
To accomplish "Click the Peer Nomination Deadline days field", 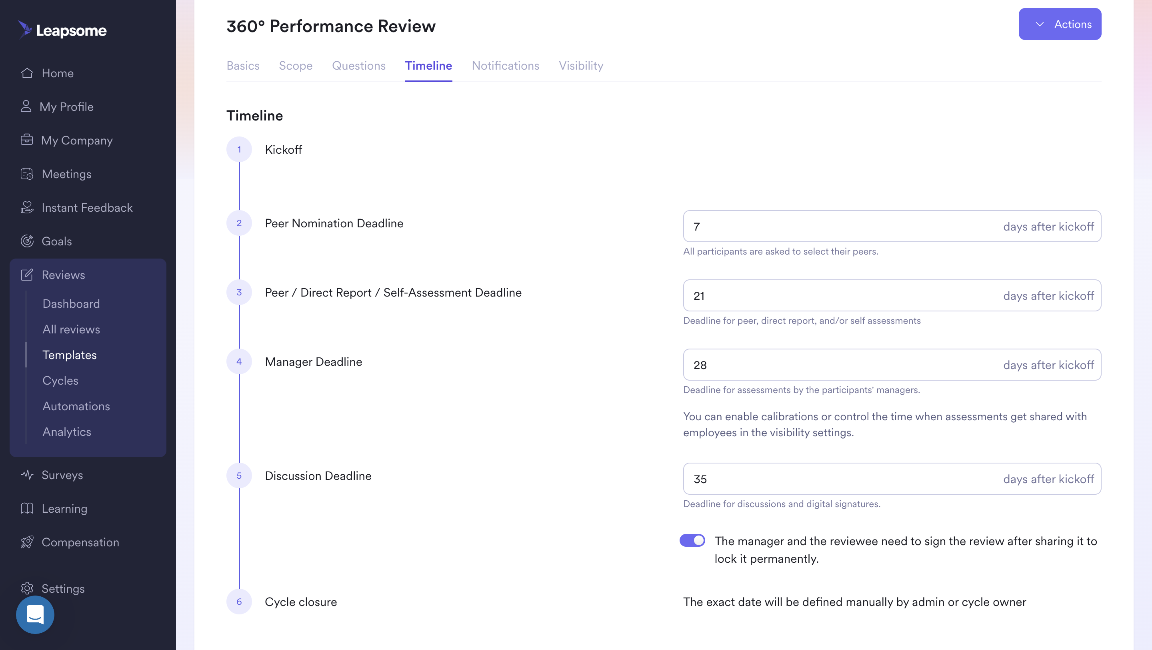I will pos(892,227).
